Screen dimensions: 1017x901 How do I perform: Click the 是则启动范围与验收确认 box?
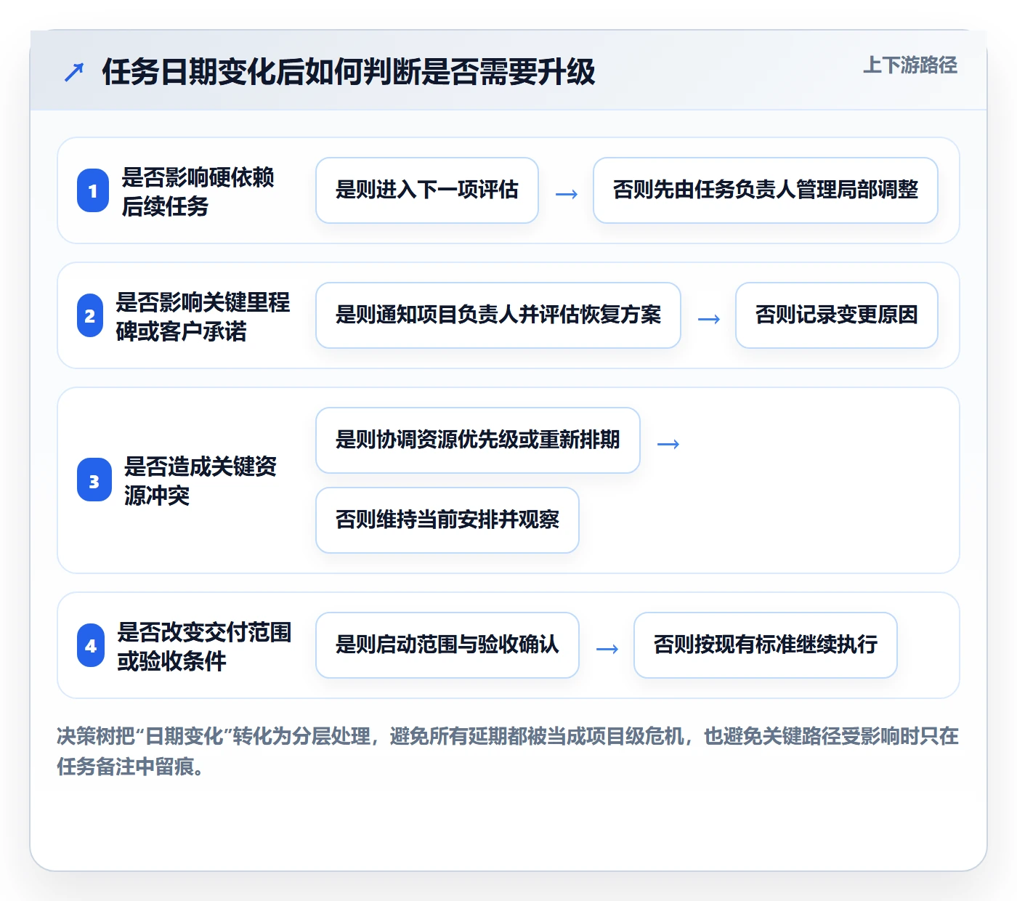447,645
